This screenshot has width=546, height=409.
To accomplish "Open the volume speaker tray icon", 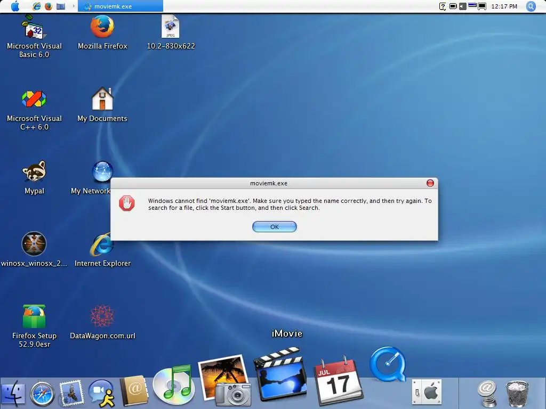I will coord(462,6).
